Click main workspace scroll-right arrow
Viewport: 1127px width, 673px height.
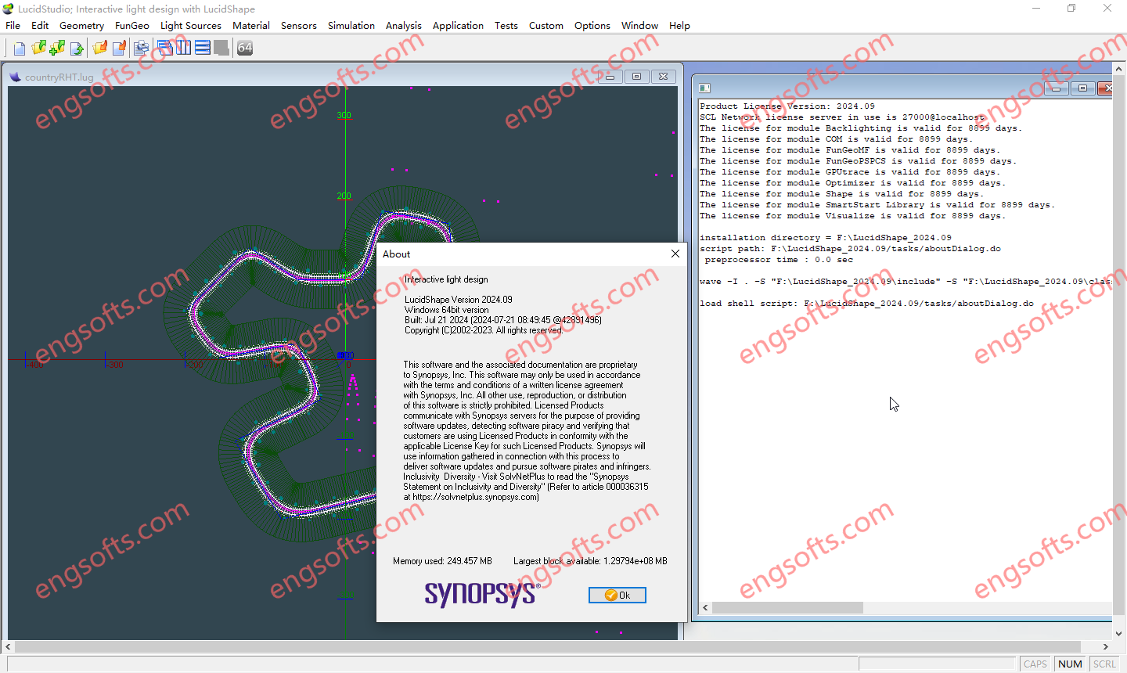pos(1106,647)
